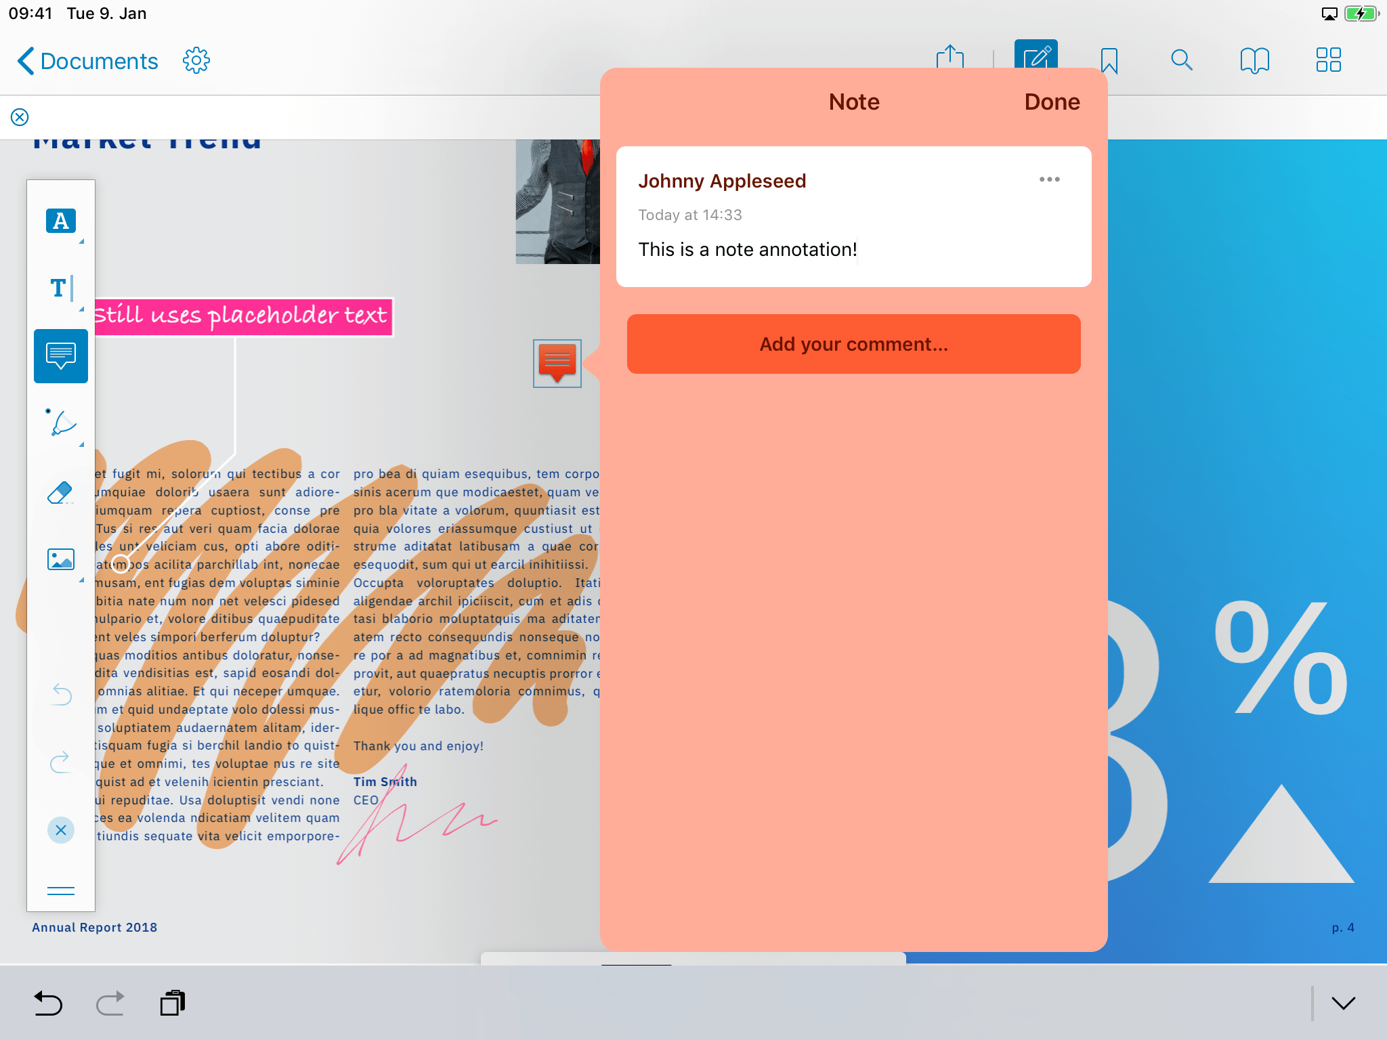Expand Free Text tool options via corner triangle
Viewport: 1387px width, 1040px height.
click(x=82, y=311)
